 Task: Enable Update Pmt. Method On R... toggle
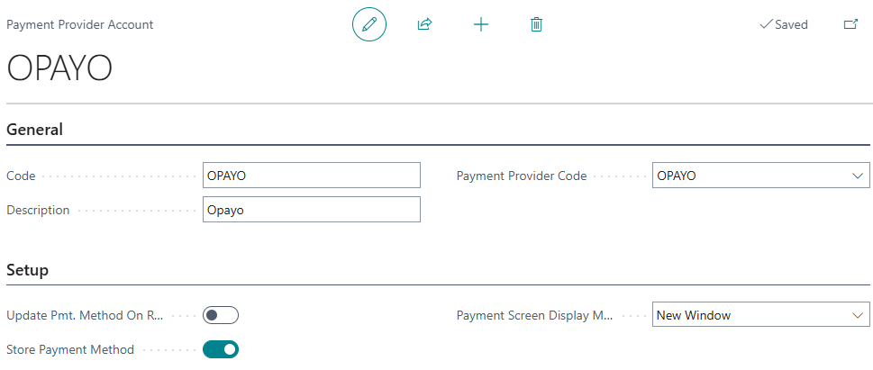[221, 315]
